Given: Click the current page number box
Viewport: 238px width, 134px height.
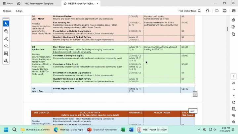Looking at the screenshot, I should pyautogui.click(x=233, y=76).
